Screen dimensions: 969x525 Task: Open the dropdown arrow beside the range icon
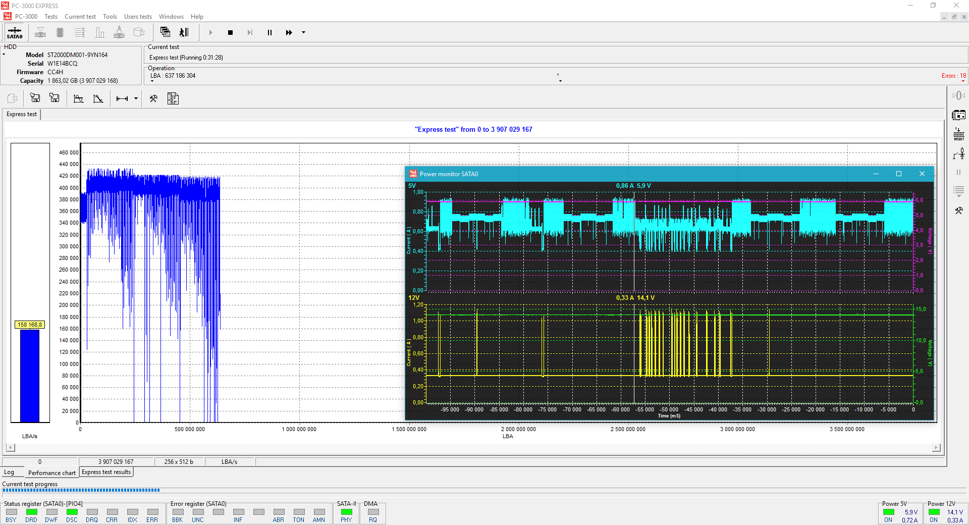point(136,99)
